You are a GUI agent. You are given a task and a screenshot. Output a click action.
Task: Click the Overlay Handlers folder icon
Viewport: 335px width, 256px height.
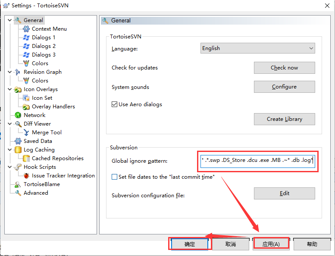pos(26,107)
